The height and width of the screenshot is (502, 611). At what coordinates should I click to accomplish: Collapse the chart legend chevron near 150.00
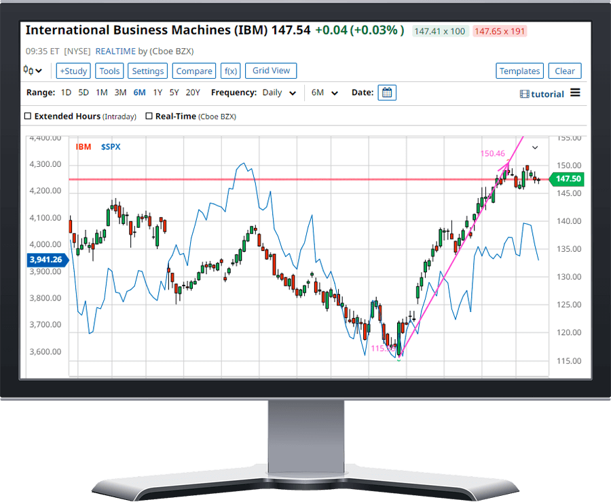(x=535, y=148)
